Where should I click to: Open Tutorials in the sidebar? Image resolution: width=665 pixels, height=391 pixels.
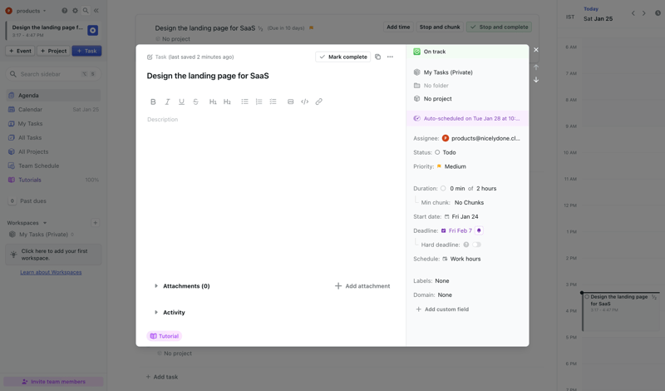(53, 180)
